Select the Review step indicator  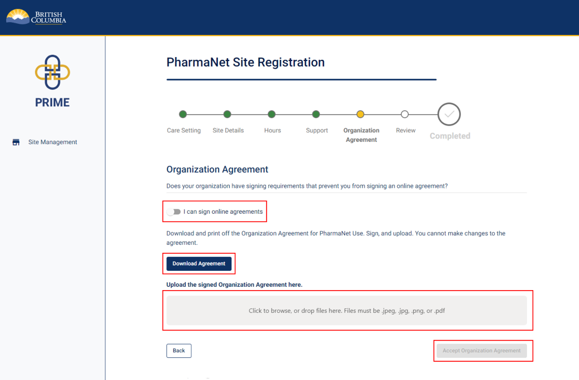[405, 114]
